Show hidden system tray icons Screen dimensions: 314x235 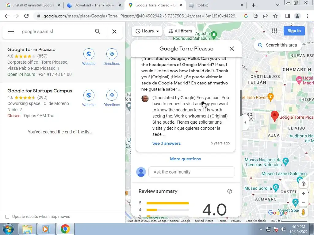pos(261,229)
